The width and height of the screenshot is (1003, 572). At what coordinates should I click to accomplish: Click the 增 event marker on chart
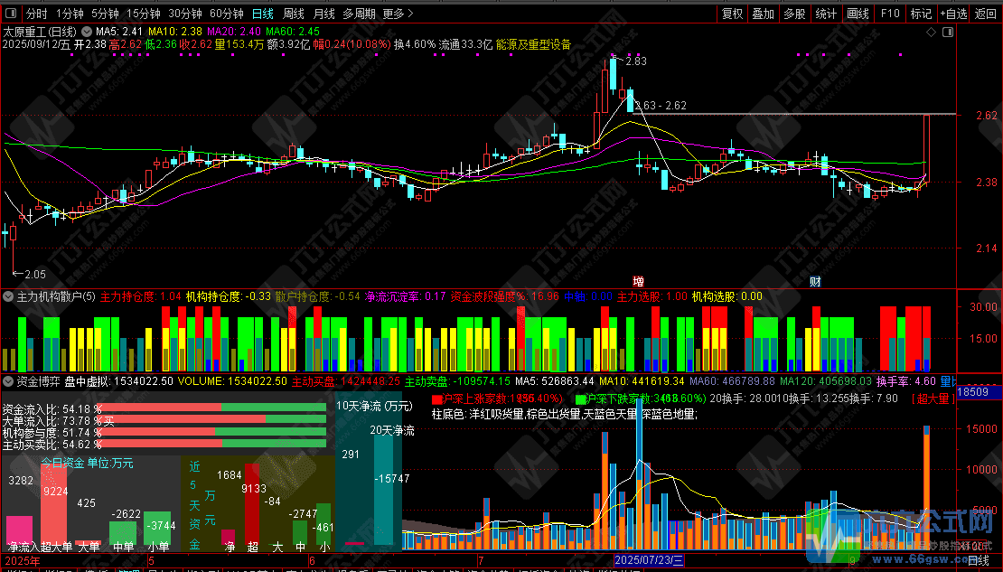point(638,282)
